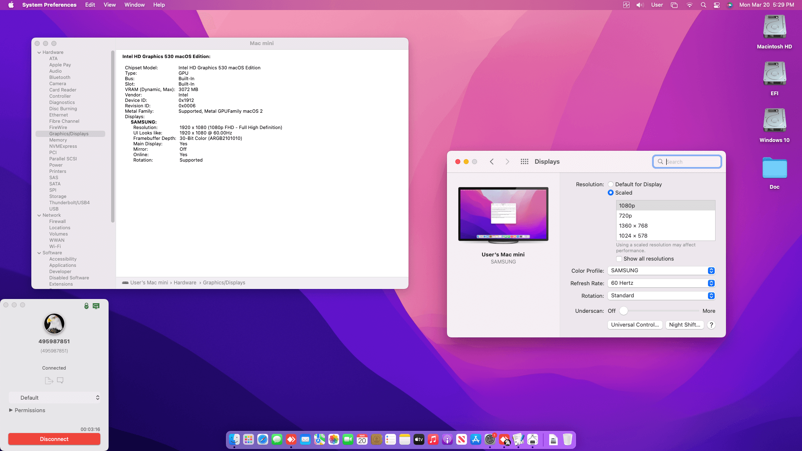Click the Disconnect button
The width and height of the screenshot is (802, 451).
click(x=54, y=439)
